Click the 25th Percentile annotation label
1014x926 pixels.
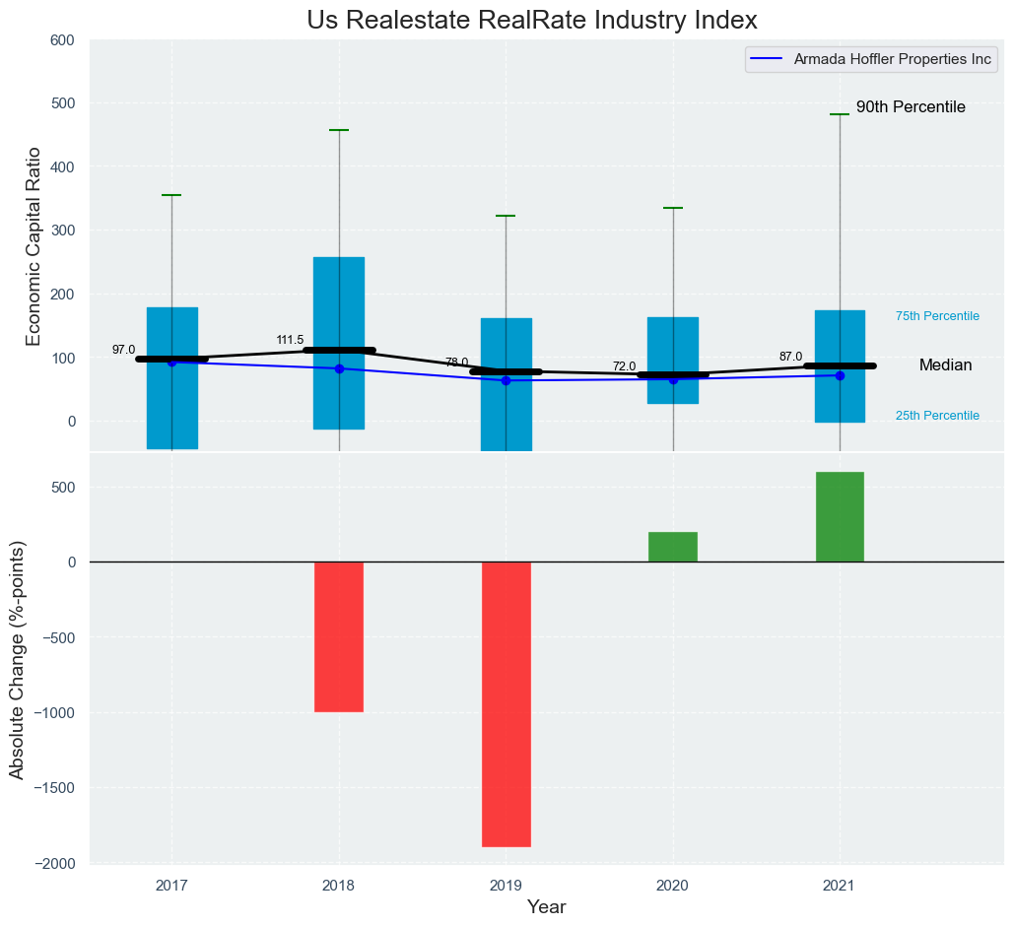pos(937,416)
